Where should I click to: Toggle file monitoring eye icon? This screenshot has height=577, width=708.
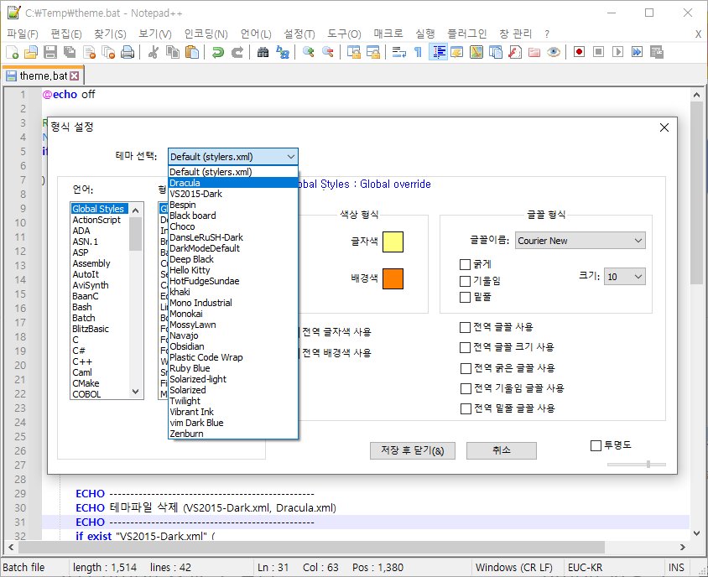click(554, 52)
